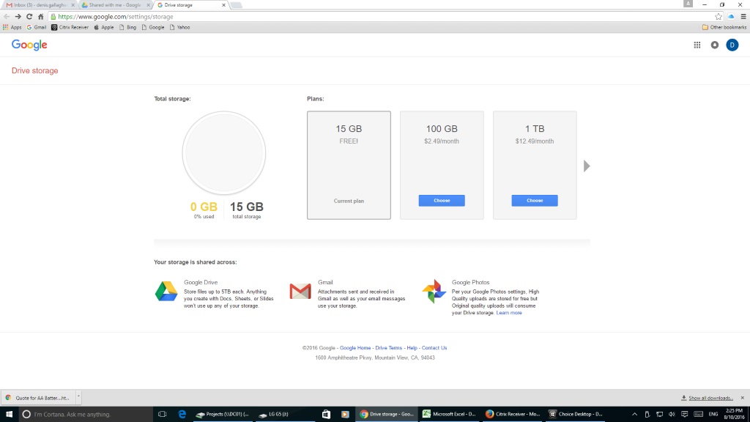
Task: Click the browser home icon
Action: tap(41, 16)
